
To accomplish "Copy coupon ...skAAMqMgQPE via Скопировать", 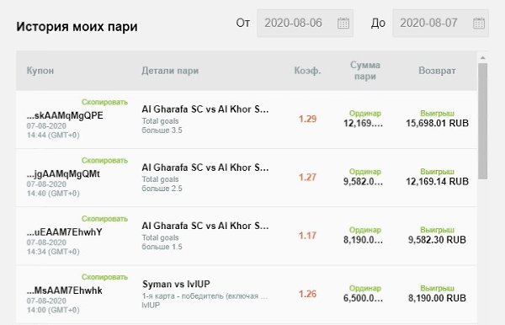I will 104,102.
